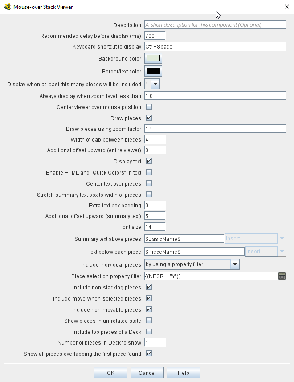Toggle Center viewer over mouse position checkbox
The width and height of the screenshot is (294, 382).
click(149, 107)
